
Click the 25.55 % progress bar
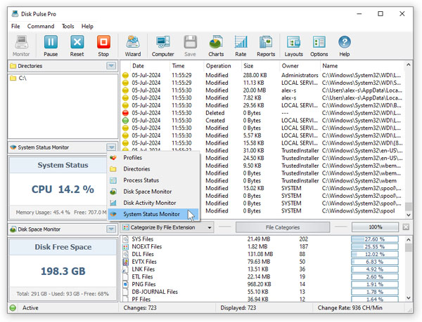tap(375, 247)
